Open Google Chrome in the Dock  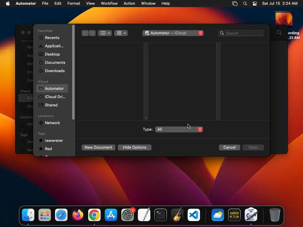pos(94,215)
